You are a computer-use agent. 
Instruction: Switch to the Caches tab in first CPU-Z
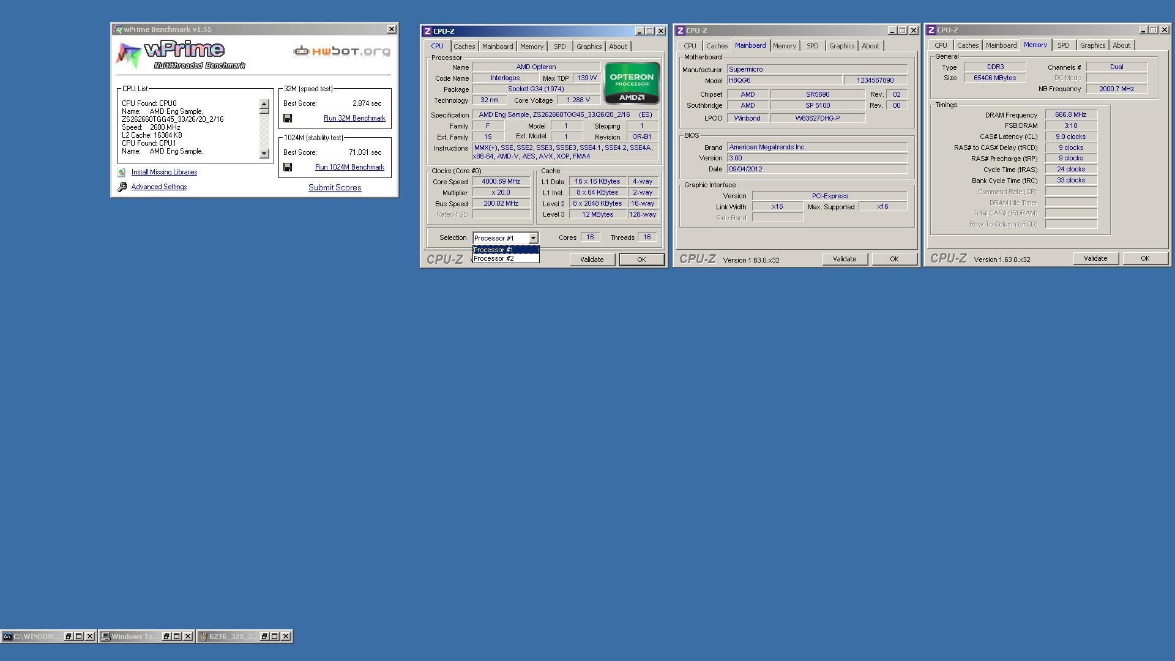464,47
